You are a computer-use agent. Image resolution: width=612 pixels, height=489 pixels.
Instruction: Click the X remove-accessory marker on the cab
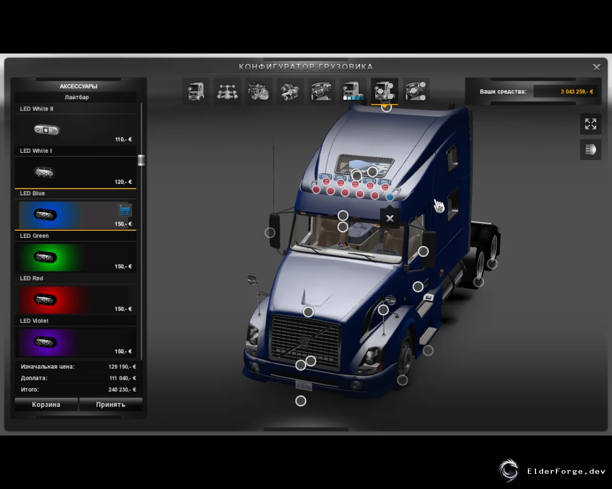390,218
